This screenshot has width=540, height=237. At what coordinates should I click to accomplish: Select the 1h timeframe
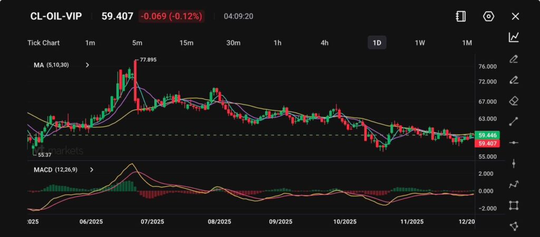click(277, 43)
